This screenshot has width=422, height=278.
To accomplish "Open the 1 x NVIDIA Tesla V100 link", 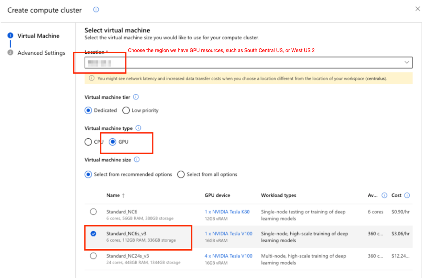I will point(228,234).
